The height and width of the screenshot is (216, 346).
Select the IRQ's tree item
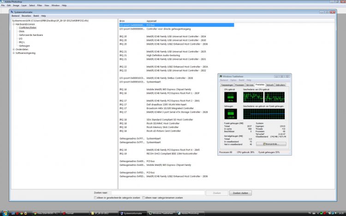pyautogui.click(x=22, y=42)
